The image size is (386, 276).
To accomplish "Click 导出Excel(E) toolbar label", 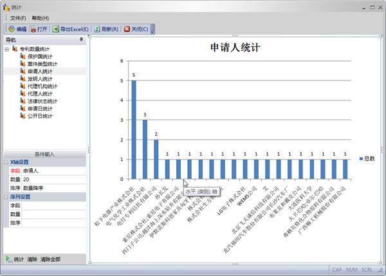I will pos(75,30).
